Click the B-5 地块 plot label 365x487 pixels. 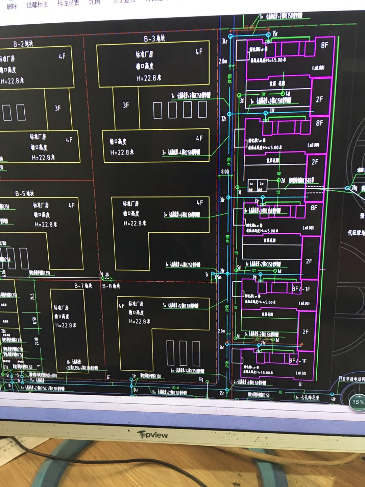25,193
